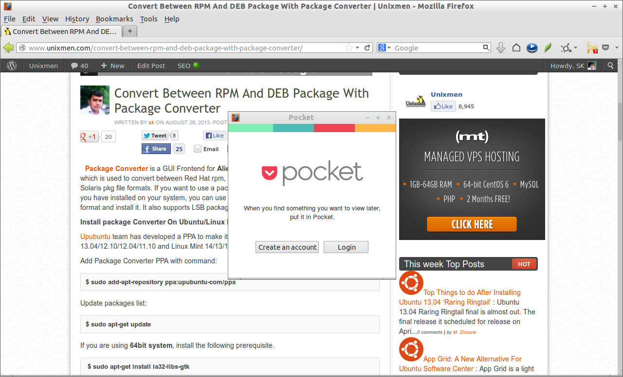
Task: Click the magnifier in the Google search box
Action: click(x=486, y=48)
